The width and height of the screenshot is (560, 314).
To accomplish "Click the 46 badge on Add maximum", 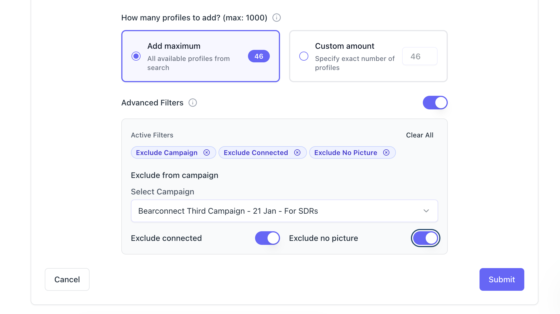I will click(258, 56).
